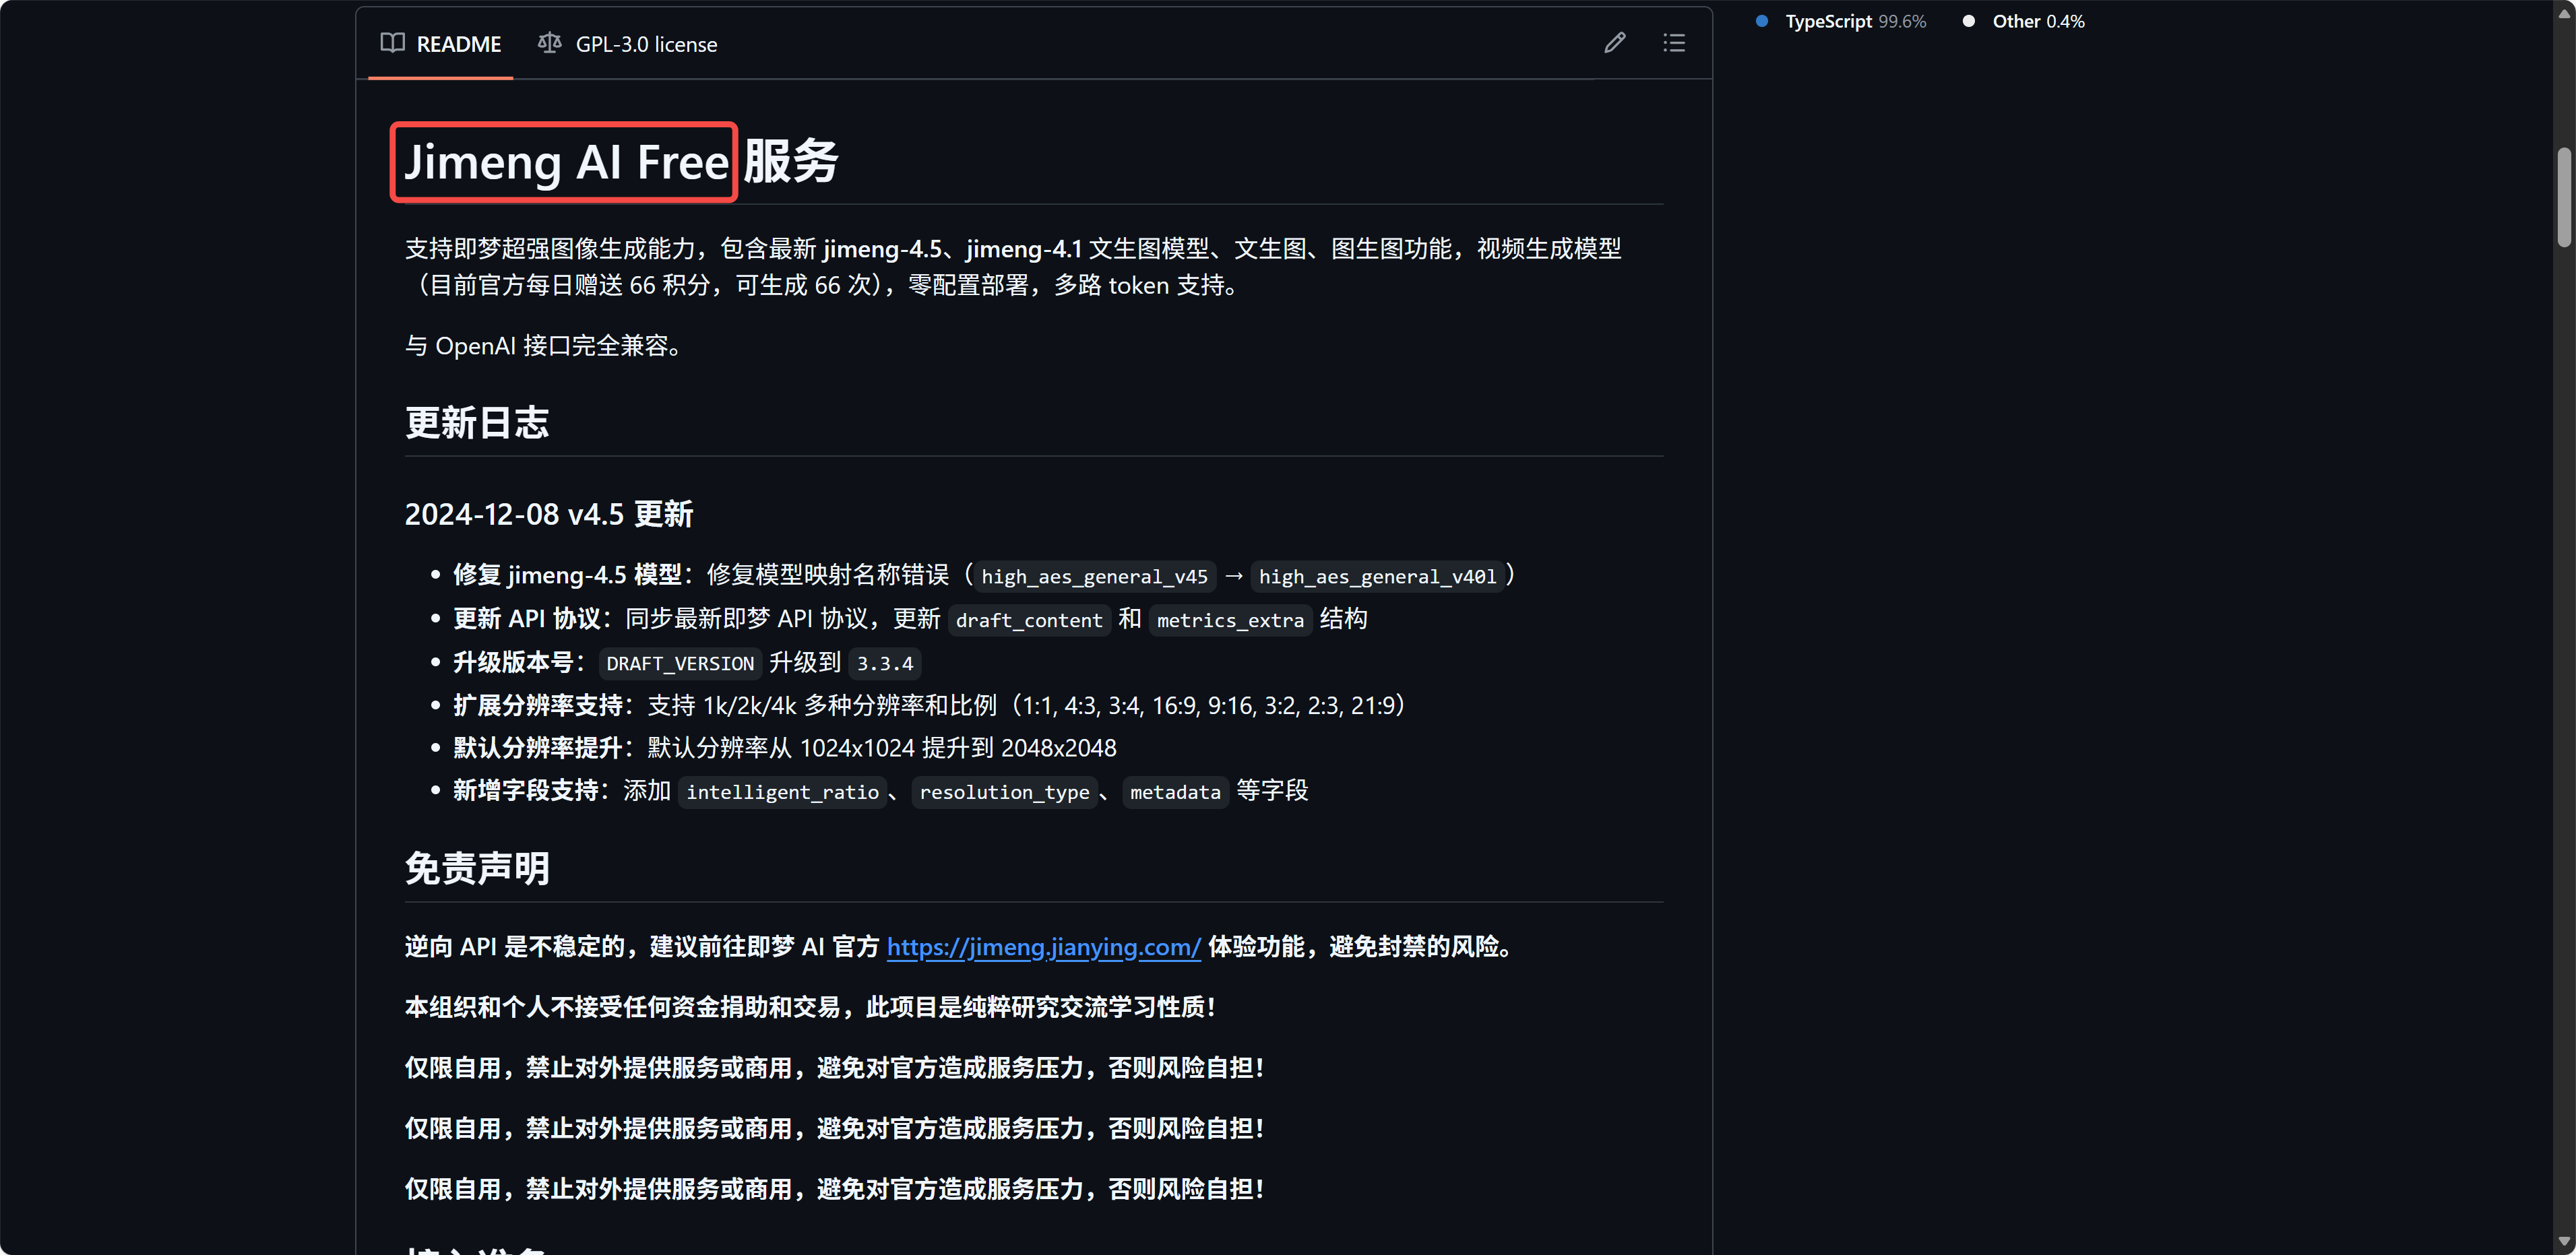Click the Jimeng AI Free heading
2576x1255 pixels.
tap(565, 162)
